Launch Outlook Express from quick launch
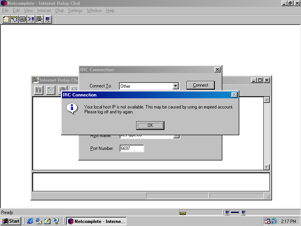The width and height of the screenshot is (301, 226). pyautogui.click(x=39, y=221)
